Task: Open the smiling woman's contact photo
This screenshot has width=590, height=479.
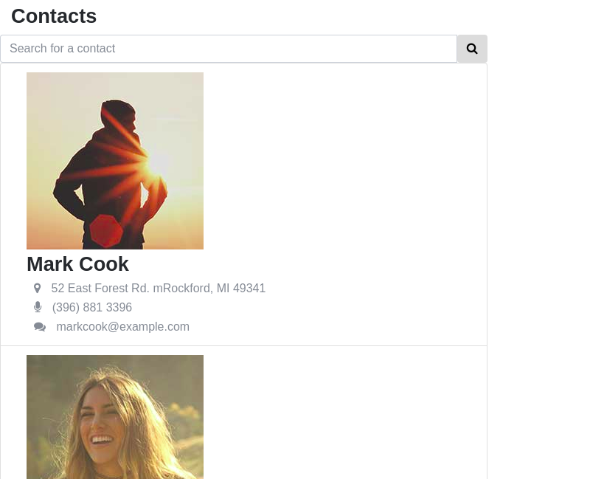Action: pyautogui.click(x=115, y=417)
